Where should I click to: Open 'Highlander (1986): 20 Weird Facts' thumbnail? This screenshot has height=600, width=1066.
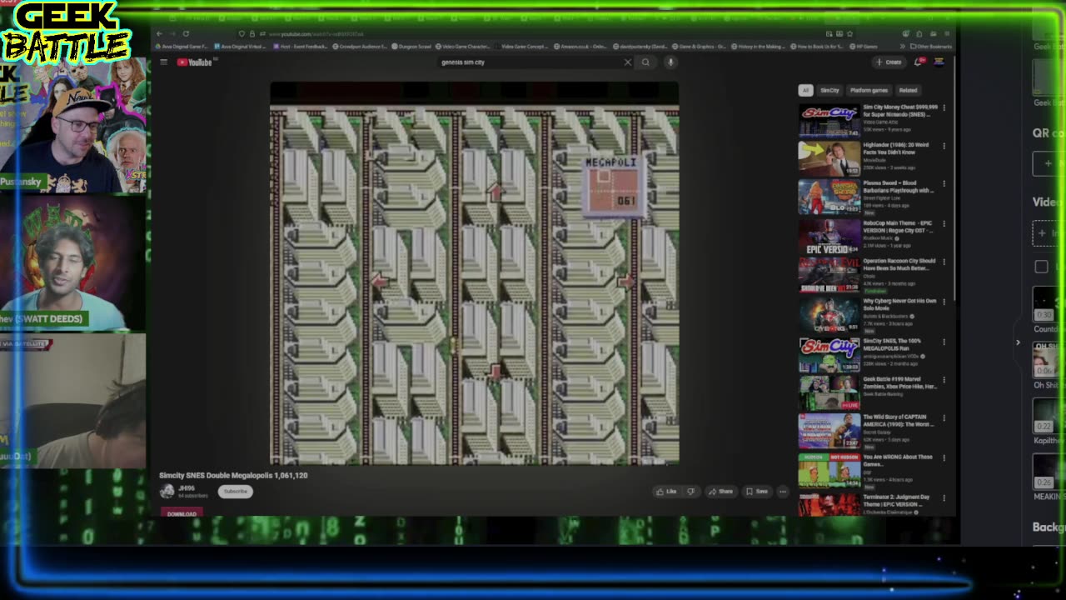pos(829,159)
